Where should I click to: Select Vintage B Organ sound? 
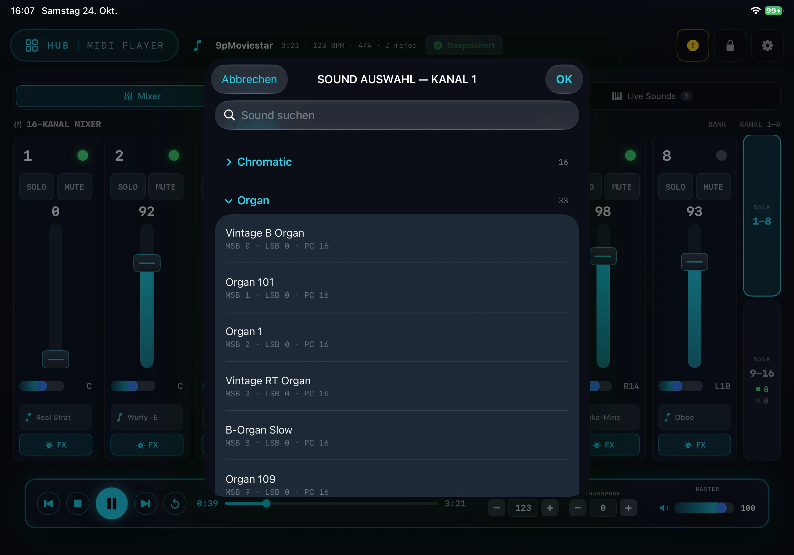pyautogui.click(x=397, y=239)
